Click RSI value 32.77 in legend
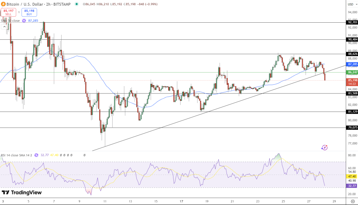This screenshot has width=358, height=205. (x=44, y=155)
